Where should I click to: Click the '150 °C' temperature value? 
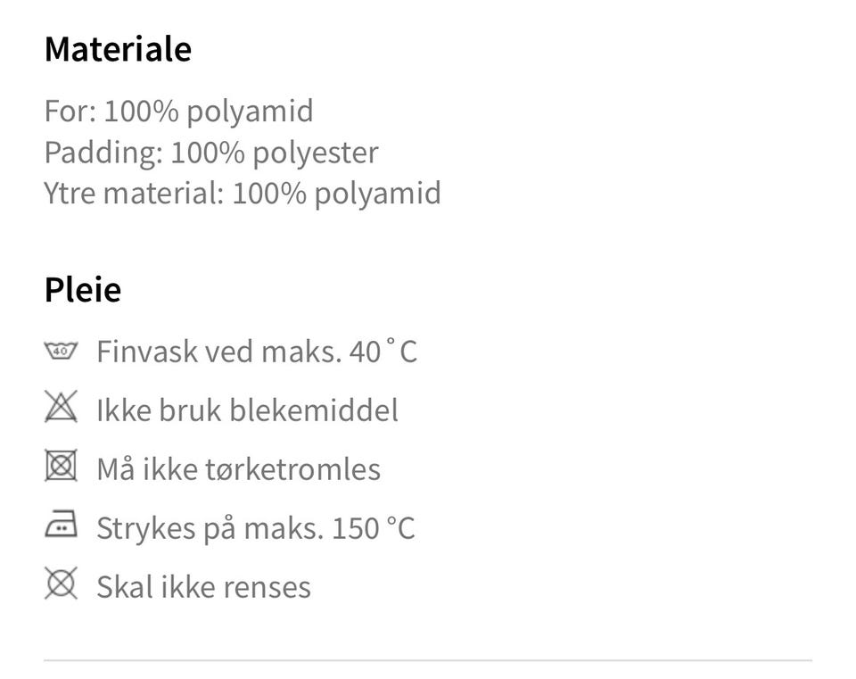[x=373, y=528]
